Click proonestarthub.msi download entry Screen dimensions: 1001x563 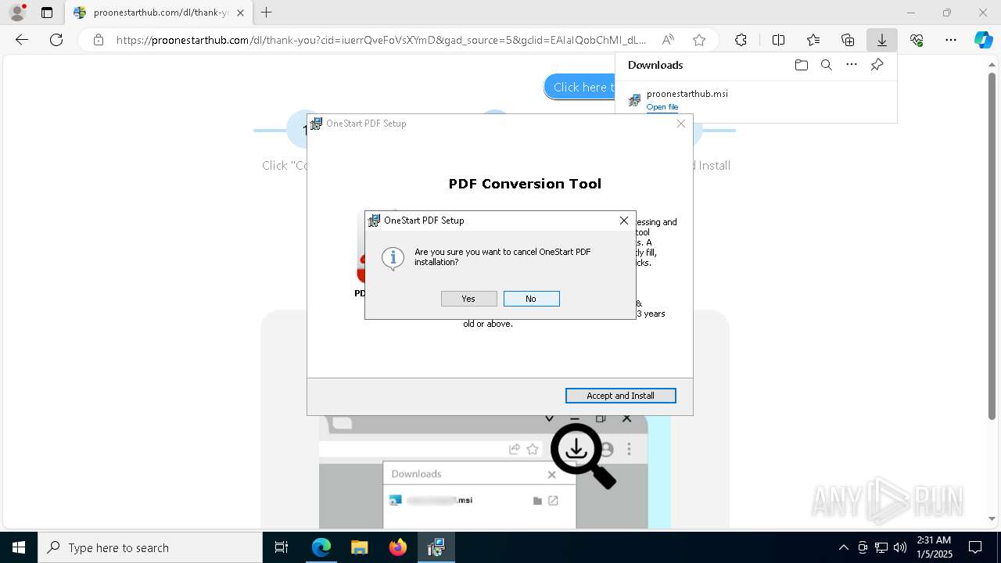point(755,99)
